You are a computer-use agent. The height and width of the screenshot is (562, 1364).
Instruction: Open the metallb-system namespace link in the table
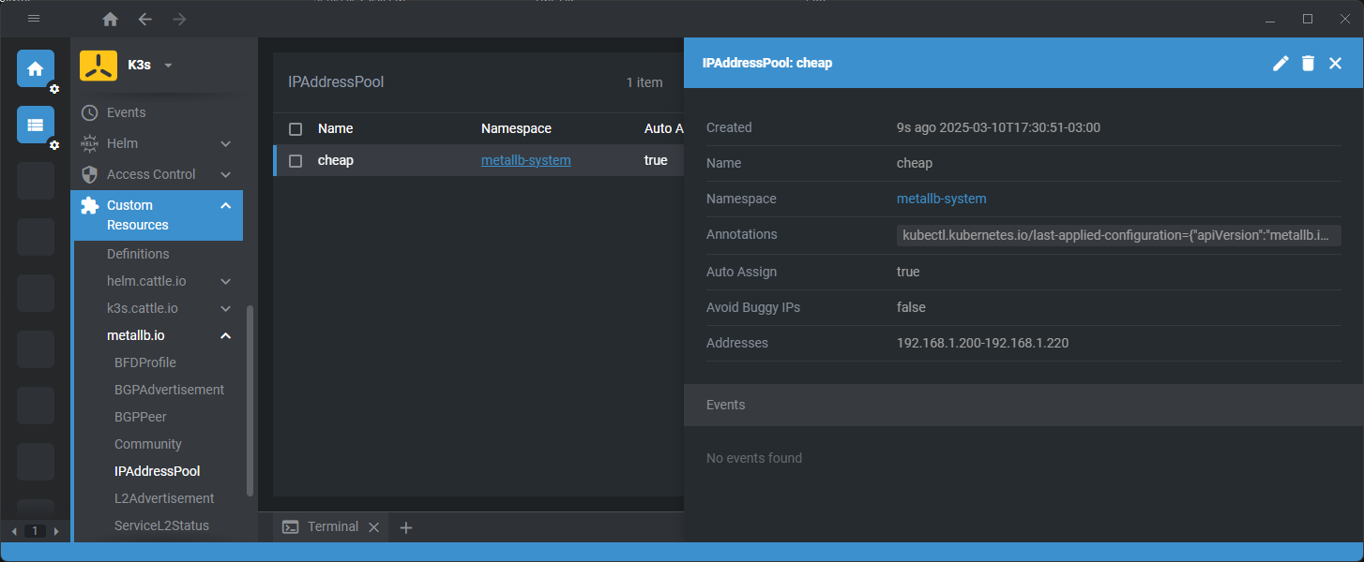pos(525,160)
